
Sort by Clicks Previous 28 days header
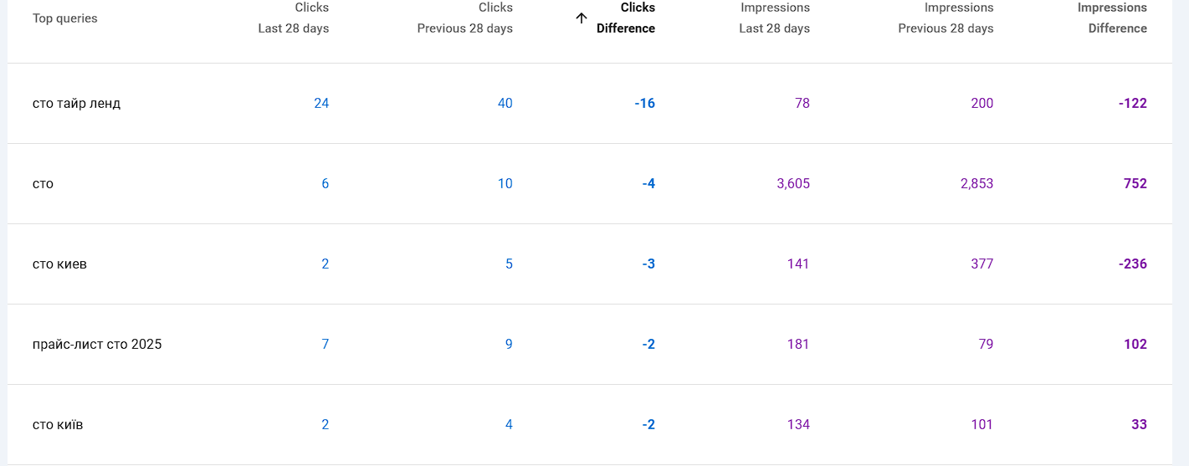[465, 18]
